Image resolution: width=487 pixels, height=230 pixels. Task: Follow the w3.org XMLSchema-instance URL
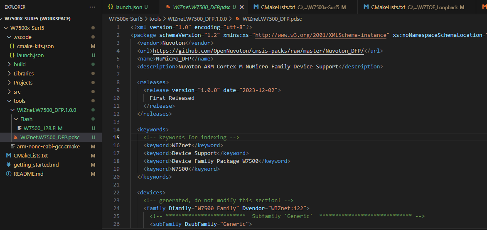[322, 35]
